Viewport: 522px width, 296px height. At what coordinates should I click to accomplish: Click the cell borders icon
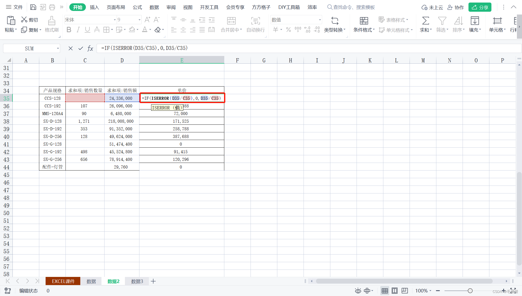click(x=106, y=30)
